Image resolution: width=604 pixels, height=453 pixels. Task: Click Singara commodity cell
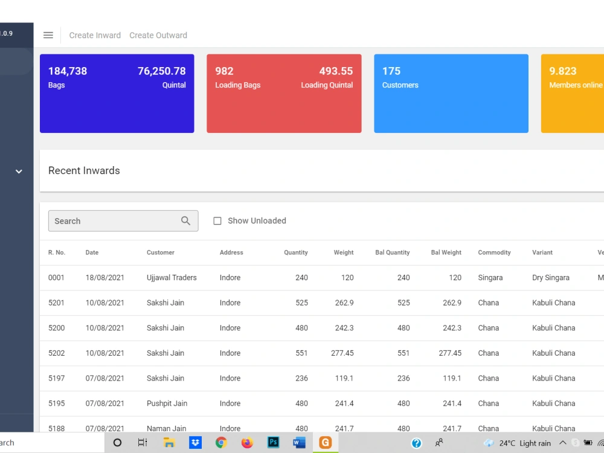tap(490, 277)
